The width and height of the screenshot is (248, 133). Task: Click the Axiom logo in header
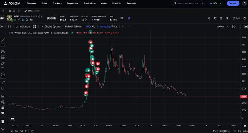pos(12,3)
